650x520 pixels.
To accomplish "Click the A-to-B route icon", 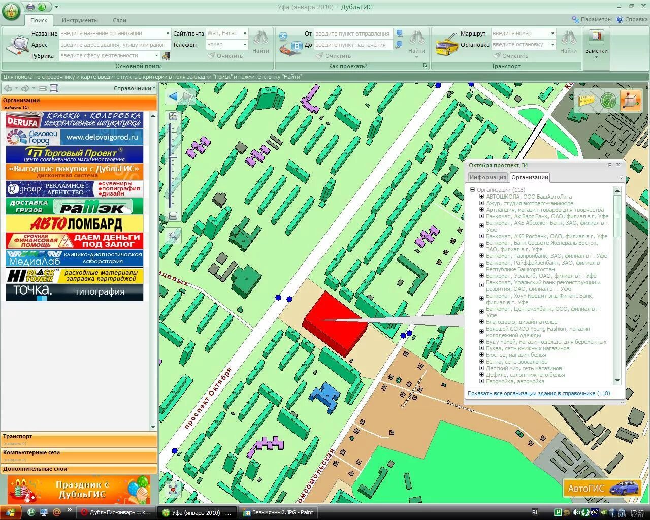I will (x=290, y=44).
